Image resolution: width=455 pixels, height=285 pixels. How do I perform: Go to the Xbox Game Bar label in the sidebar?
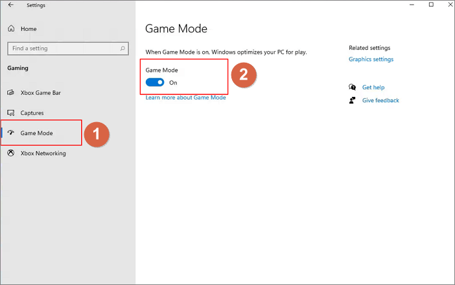tap(41, 92)
